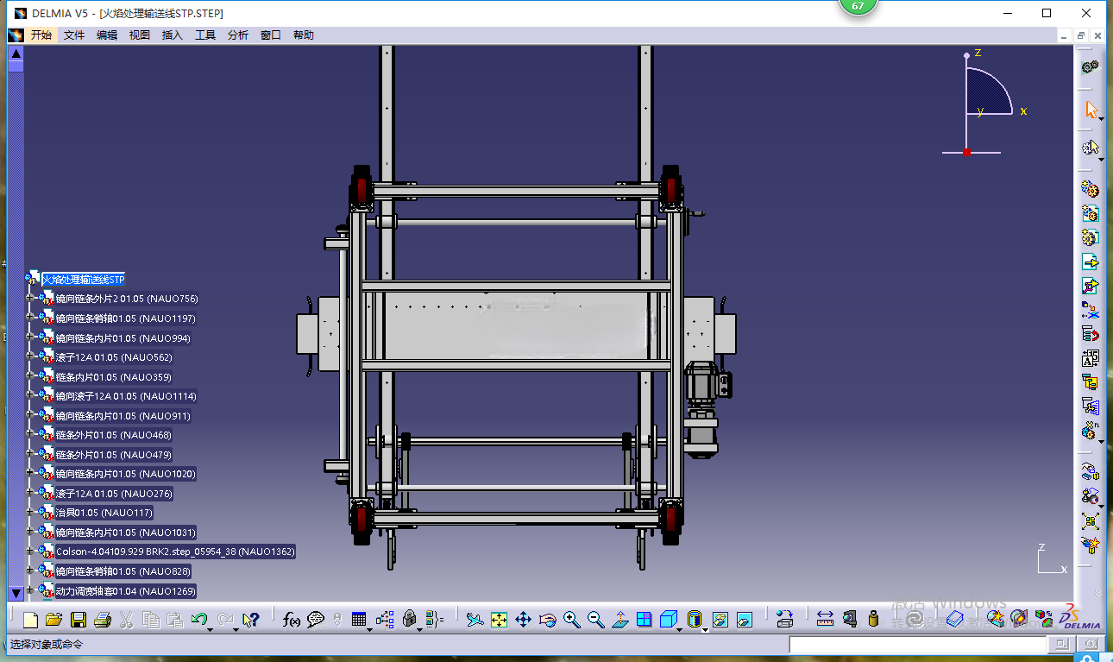Open the 插入 menu
This screenshot has width=1113, height=662.
pos(173,35)
